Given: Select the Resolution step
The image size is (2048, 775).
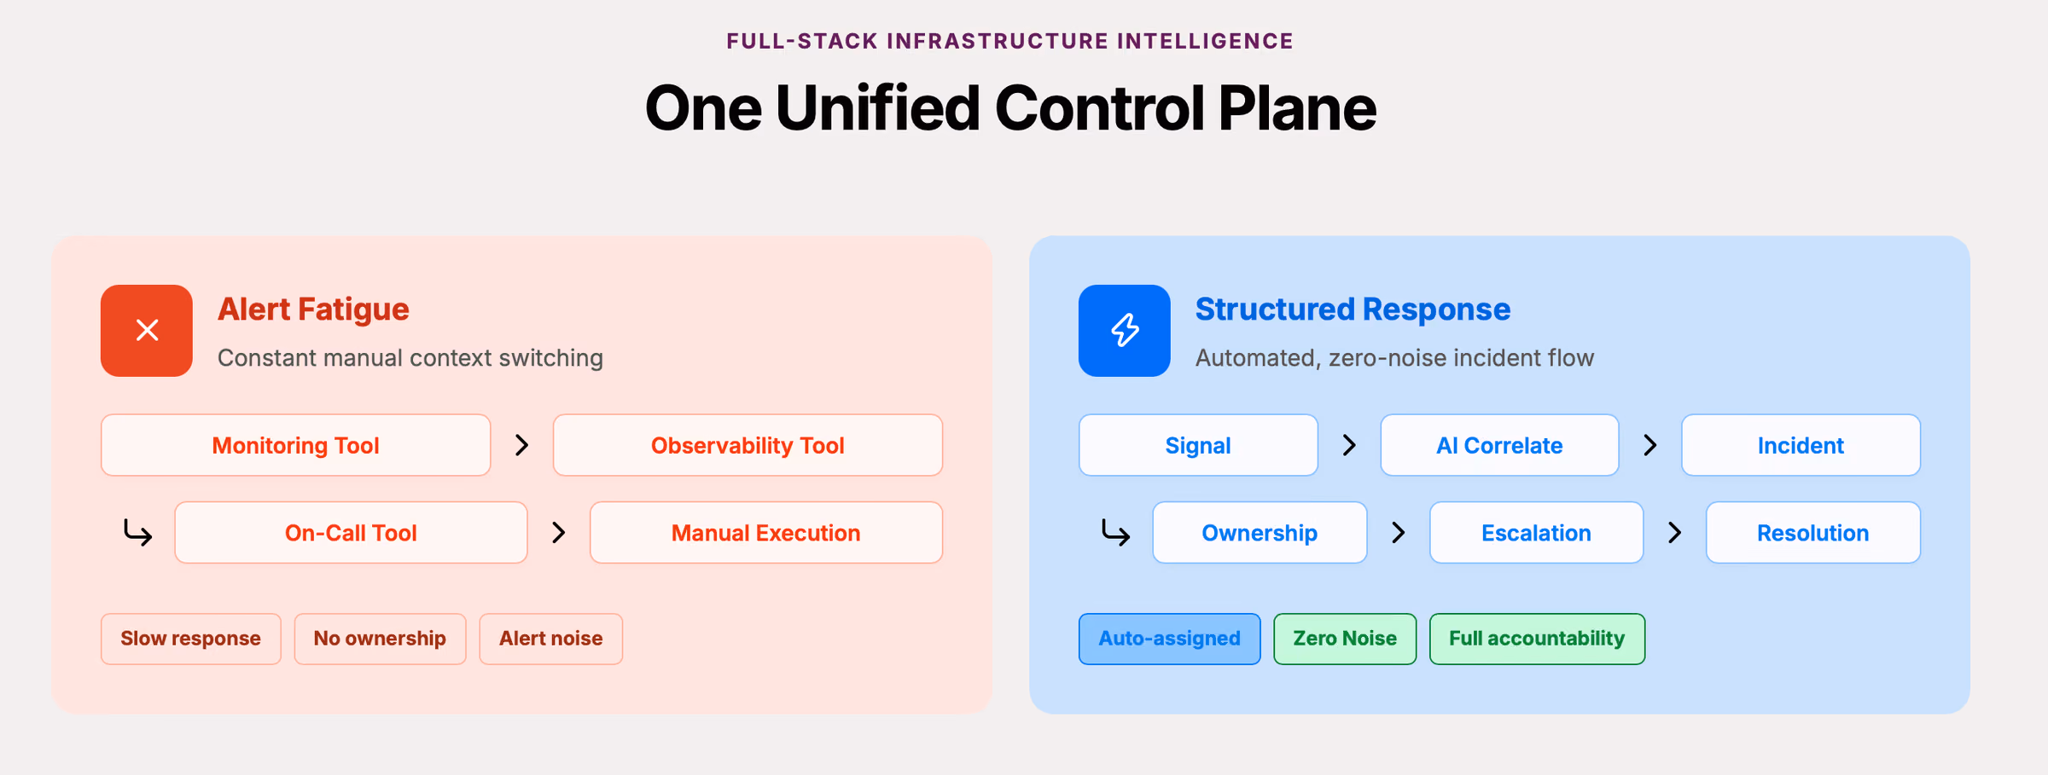Looking at the screenshot, I should click(x=1813, y=533).
